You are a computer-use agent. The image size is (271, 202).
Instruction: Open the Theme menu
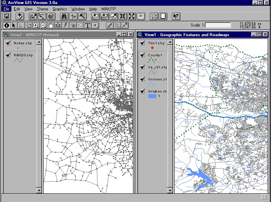tap(43, 9)
